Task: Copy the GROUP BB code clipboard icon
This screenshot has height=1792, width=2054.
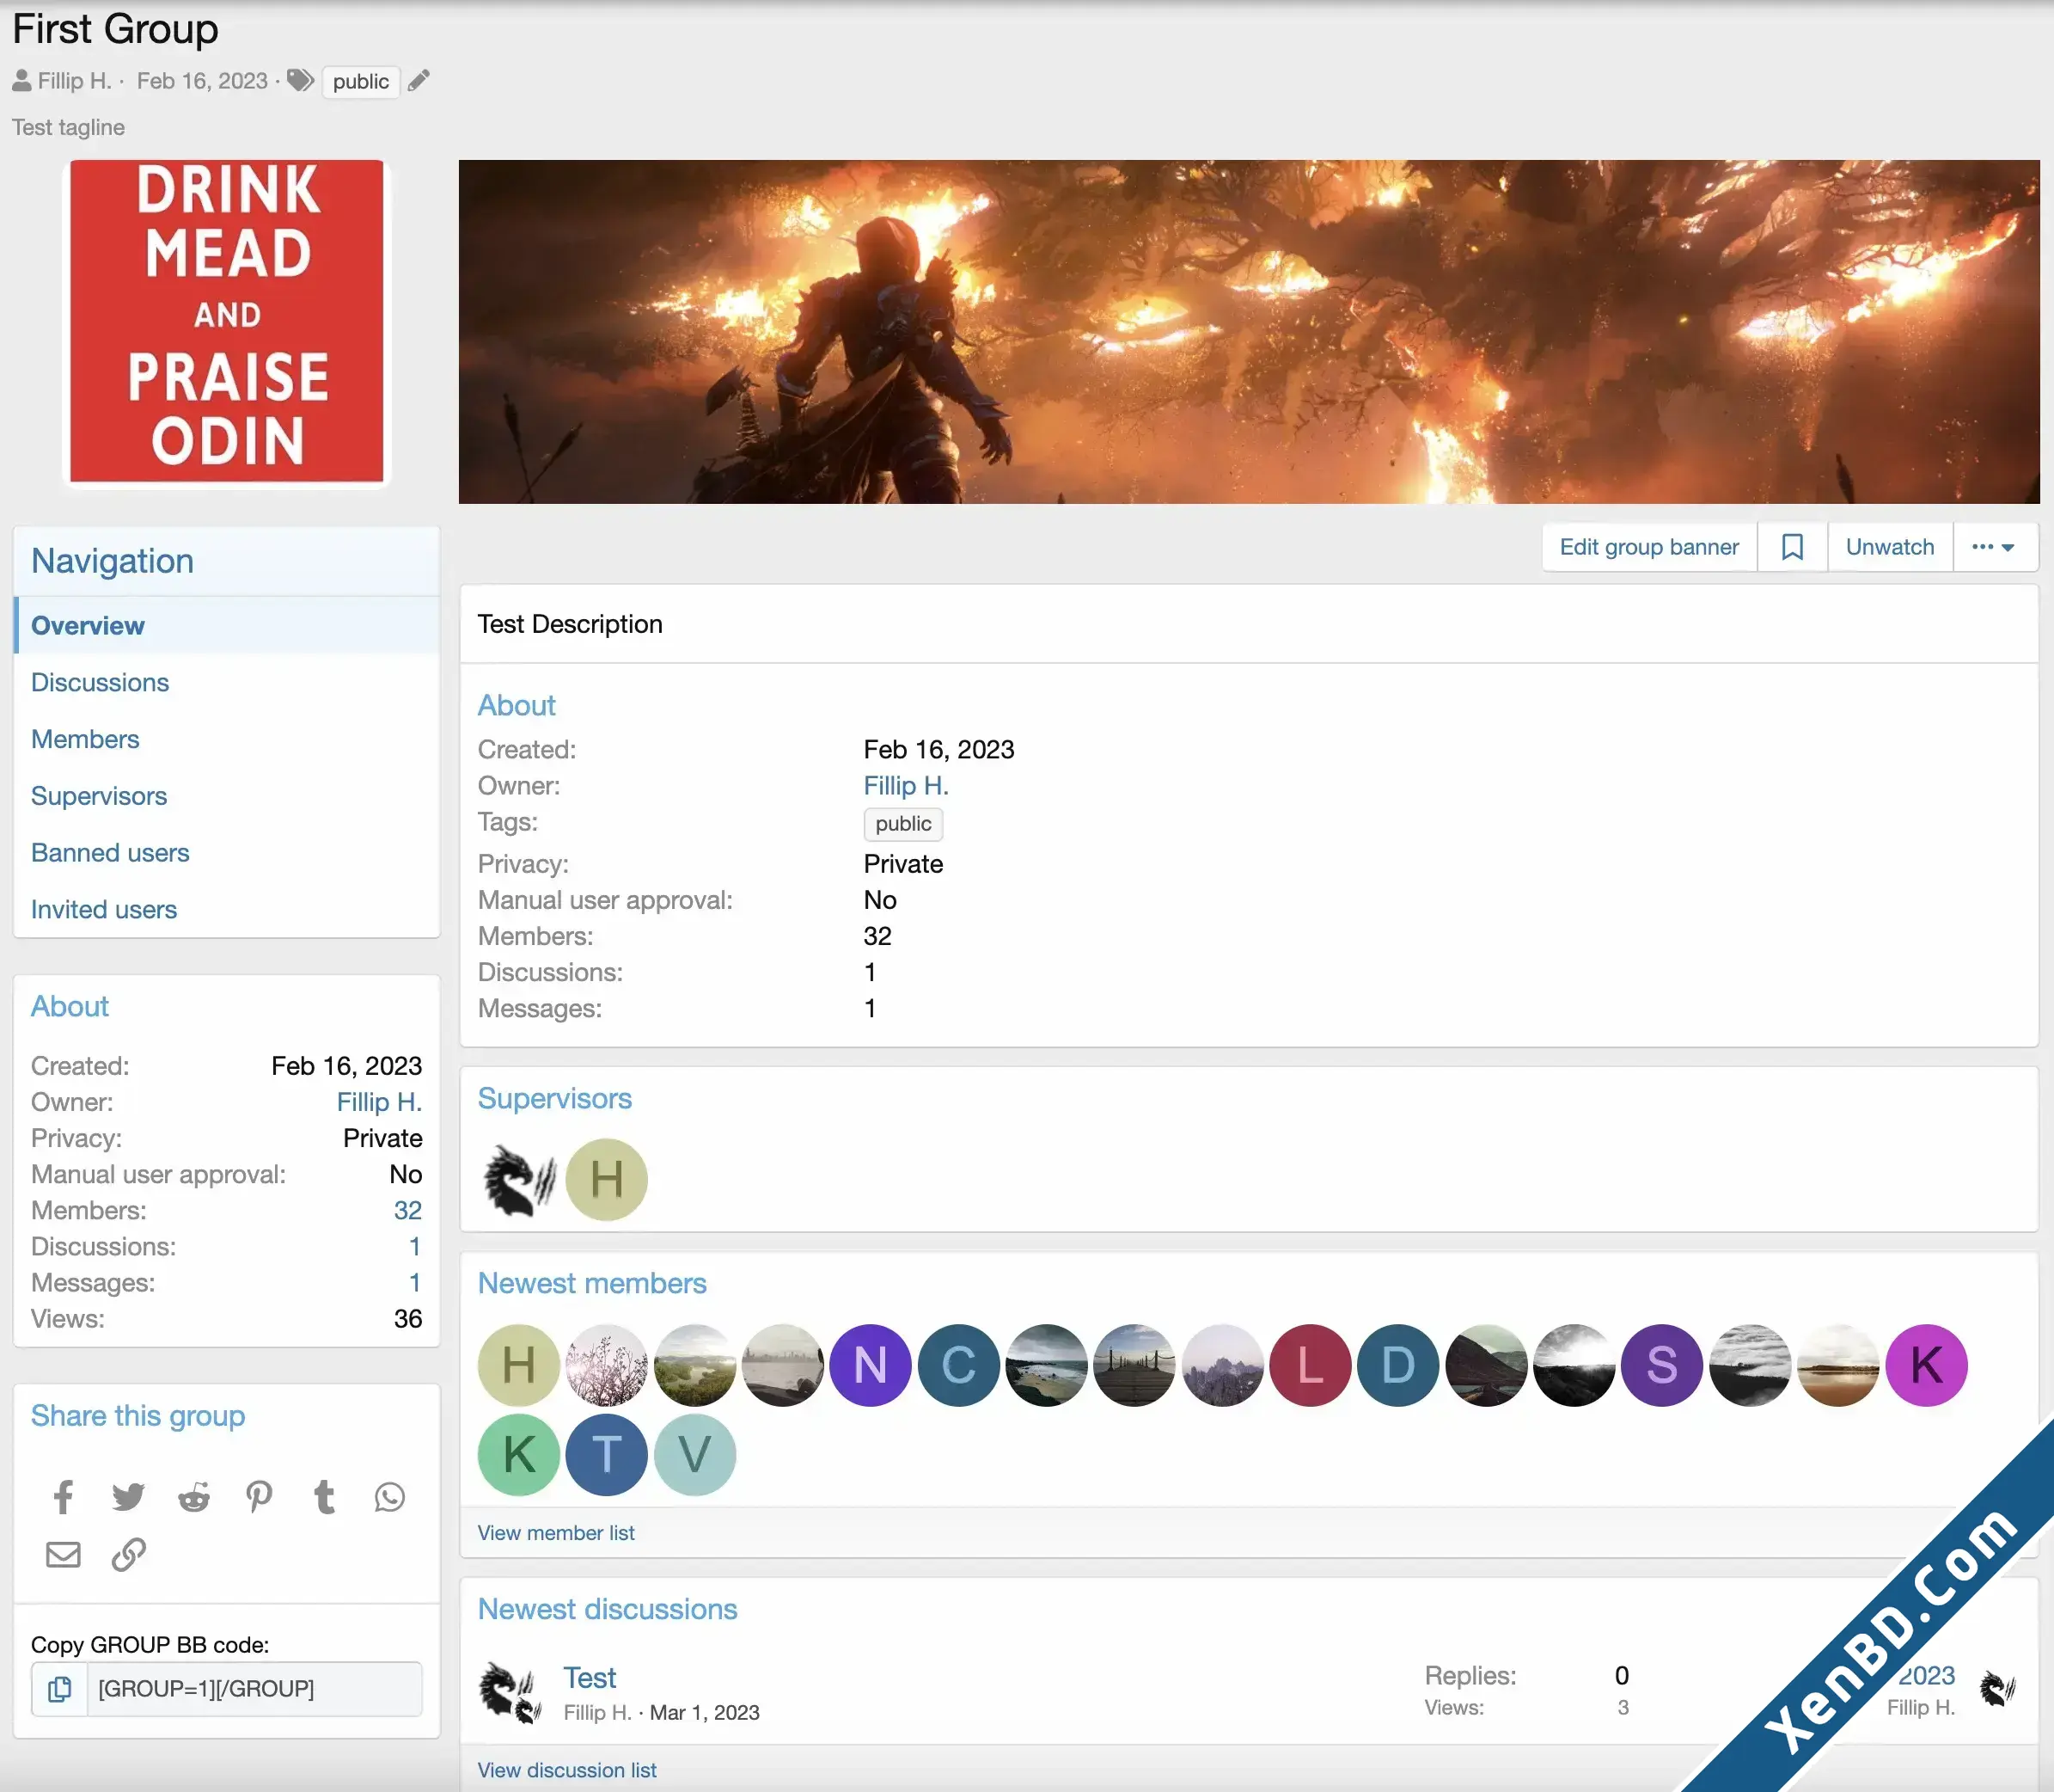Action: [x=60, y=1689]
